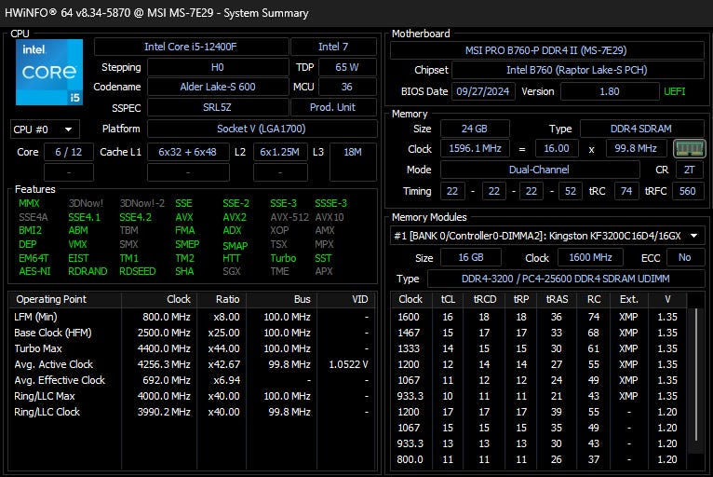This screenshot has width=713, height=477.
Task: Click the module Clock 1600 MHz field
Action: click(x=591, y=258)
